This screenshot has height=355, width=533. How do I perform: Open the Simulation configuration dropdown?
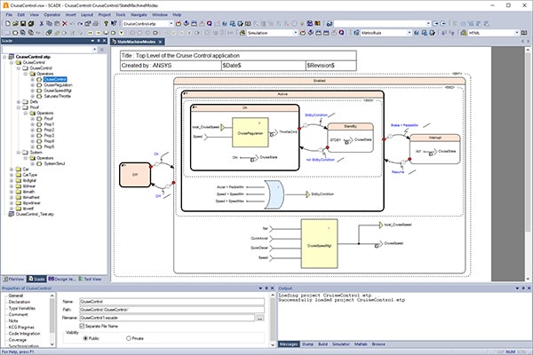[x=295, y=33]
